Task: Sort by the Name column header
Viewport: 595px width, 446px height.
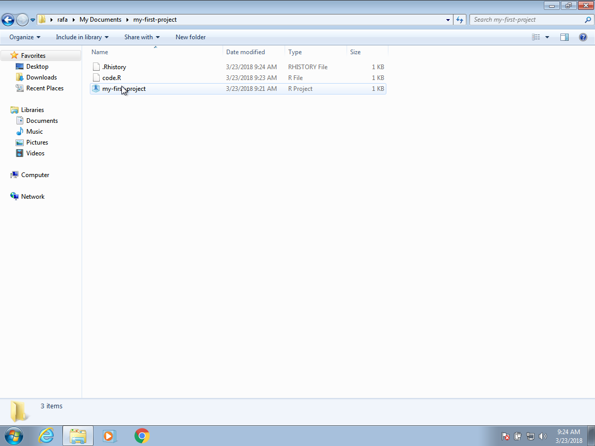Action: [x=156, y=52]
